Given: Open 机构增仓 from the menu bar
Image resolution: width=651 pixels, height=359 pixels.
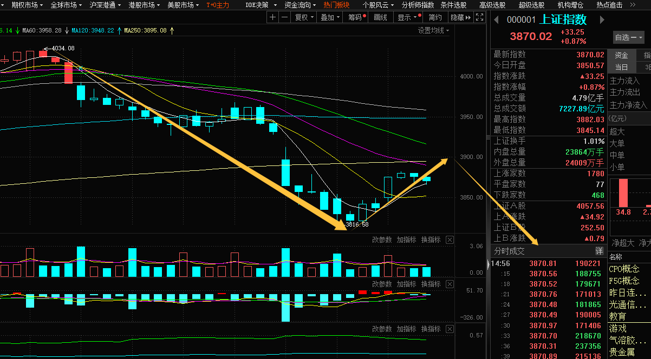Looking at the screenshot, I should (570, 5).
